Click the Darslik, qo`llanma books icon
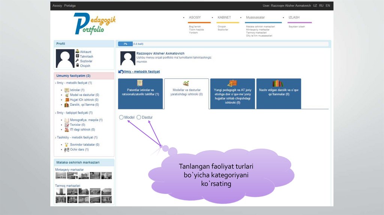384x215 pixels. 67,105
